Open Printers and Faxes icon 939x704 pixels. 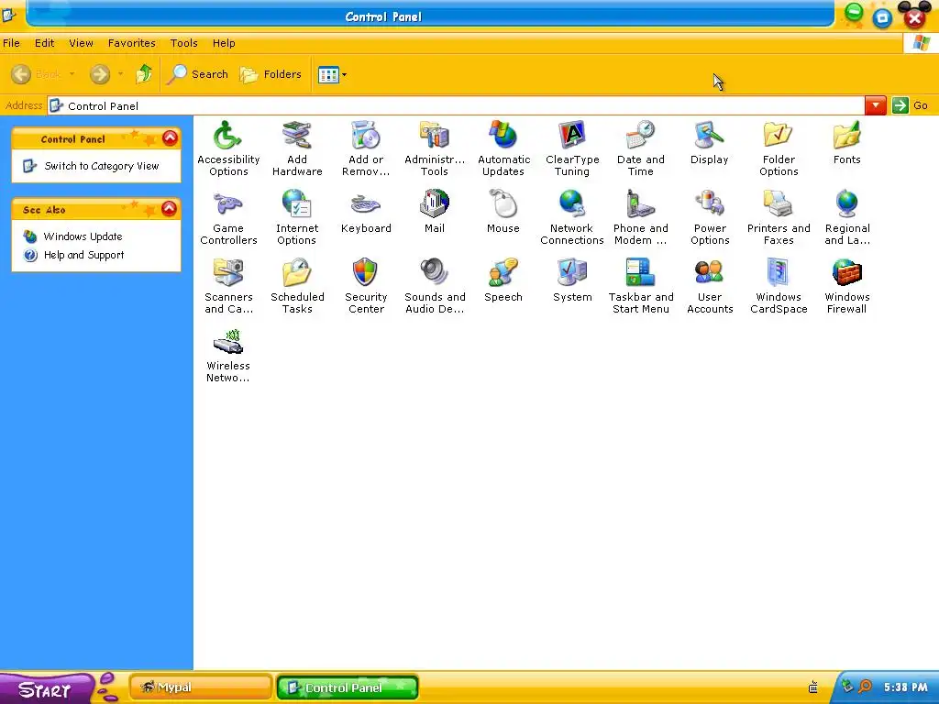[x=779, y=217]
